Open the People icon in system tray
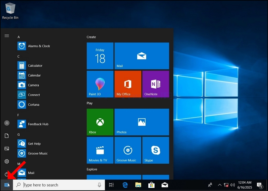Image resolution: width=268 pixels, height=191 pixels. tap(210, 185)
